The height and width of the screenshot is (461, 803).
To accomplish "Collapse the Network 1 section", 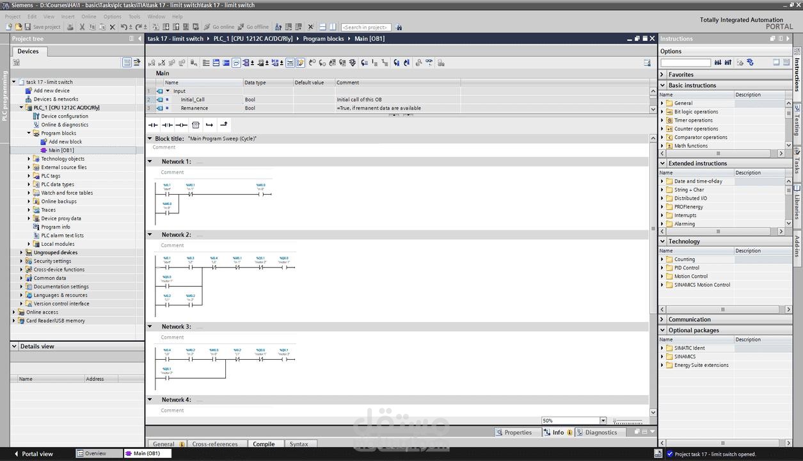I will click(x=150, y=161).
